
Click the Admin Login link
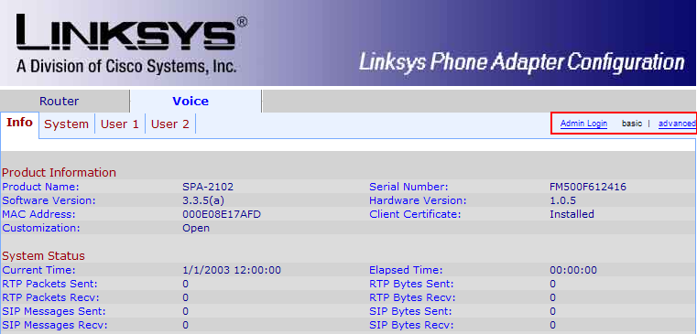tap(583, 124)
